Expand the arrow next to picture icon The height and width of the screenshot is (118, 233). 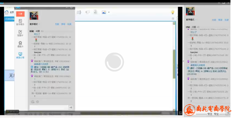(109, 12)
